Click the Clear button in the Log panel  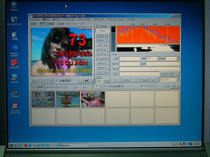coord(144,80)
